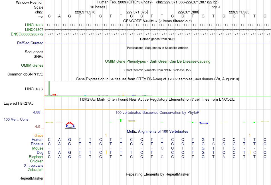The width and height of the screenshot is (271, 185).
Task: Click the red bars in GTEx expression chart
Action: tap(54, 95)
